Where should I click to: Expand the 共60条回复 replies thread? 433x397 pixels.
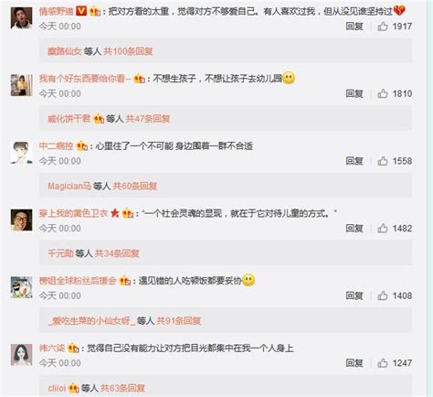(x=135, y=186)
